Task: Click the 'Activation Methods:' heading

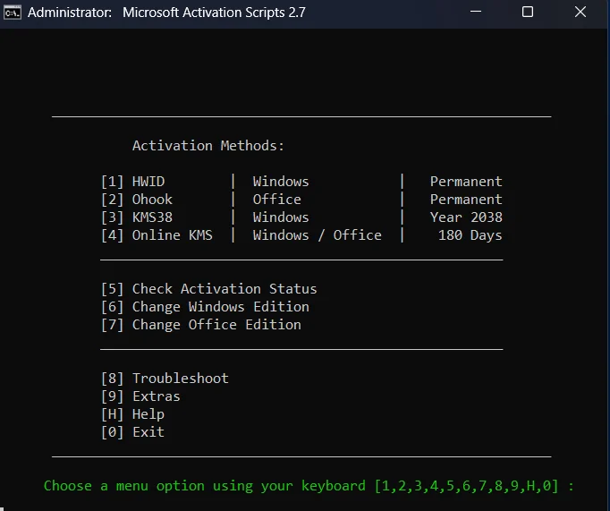Action: pyautogui.click(x=208, y=146)
